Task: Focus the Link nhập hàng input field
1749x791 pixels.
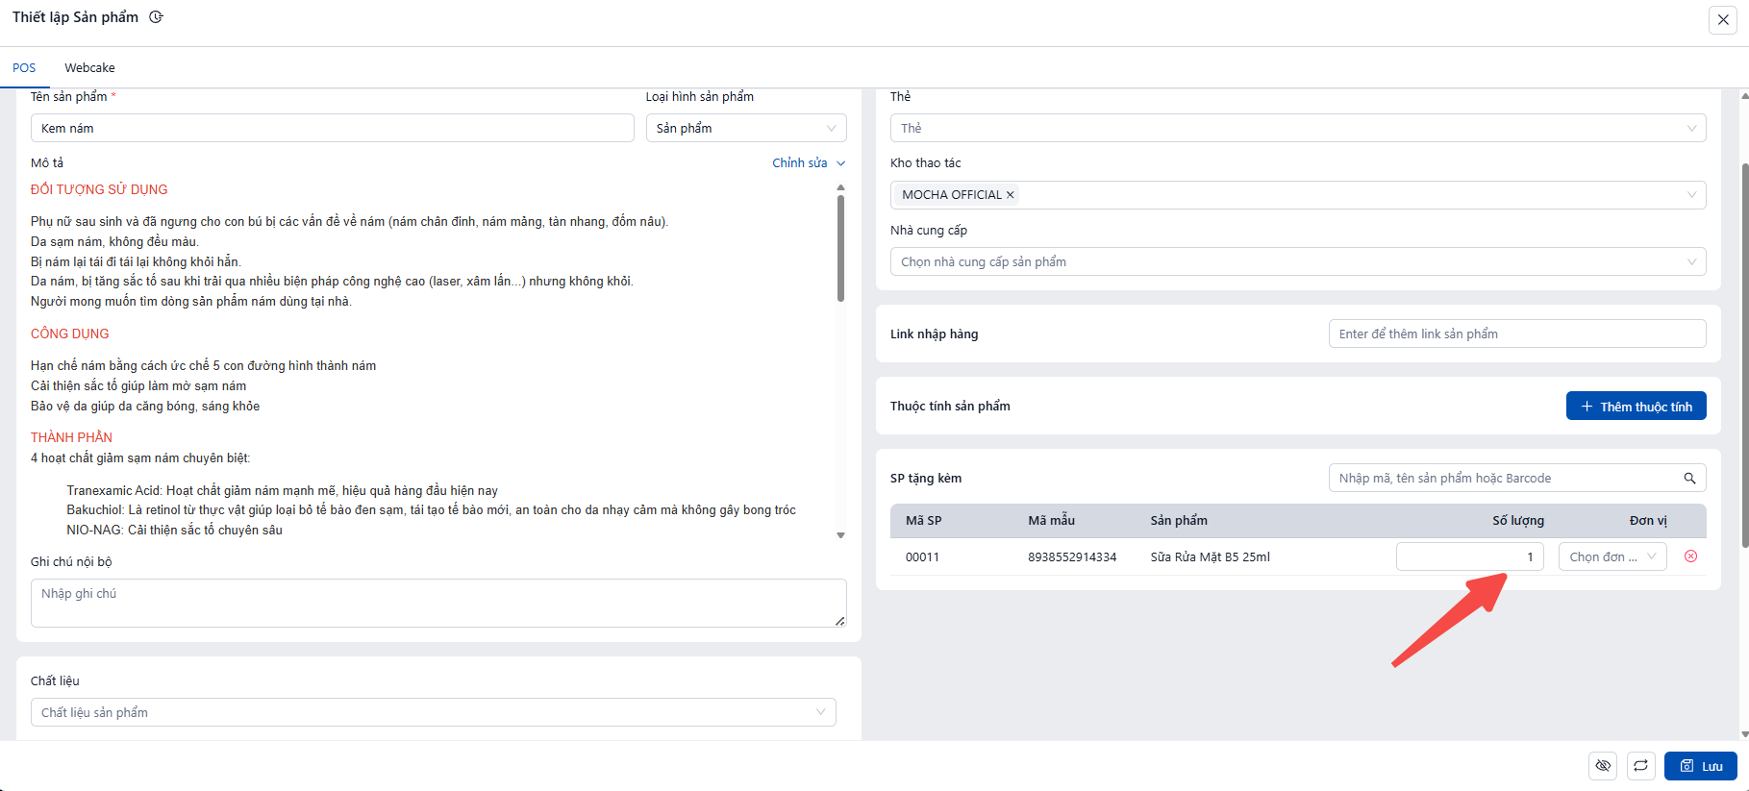Action: 1516,334
